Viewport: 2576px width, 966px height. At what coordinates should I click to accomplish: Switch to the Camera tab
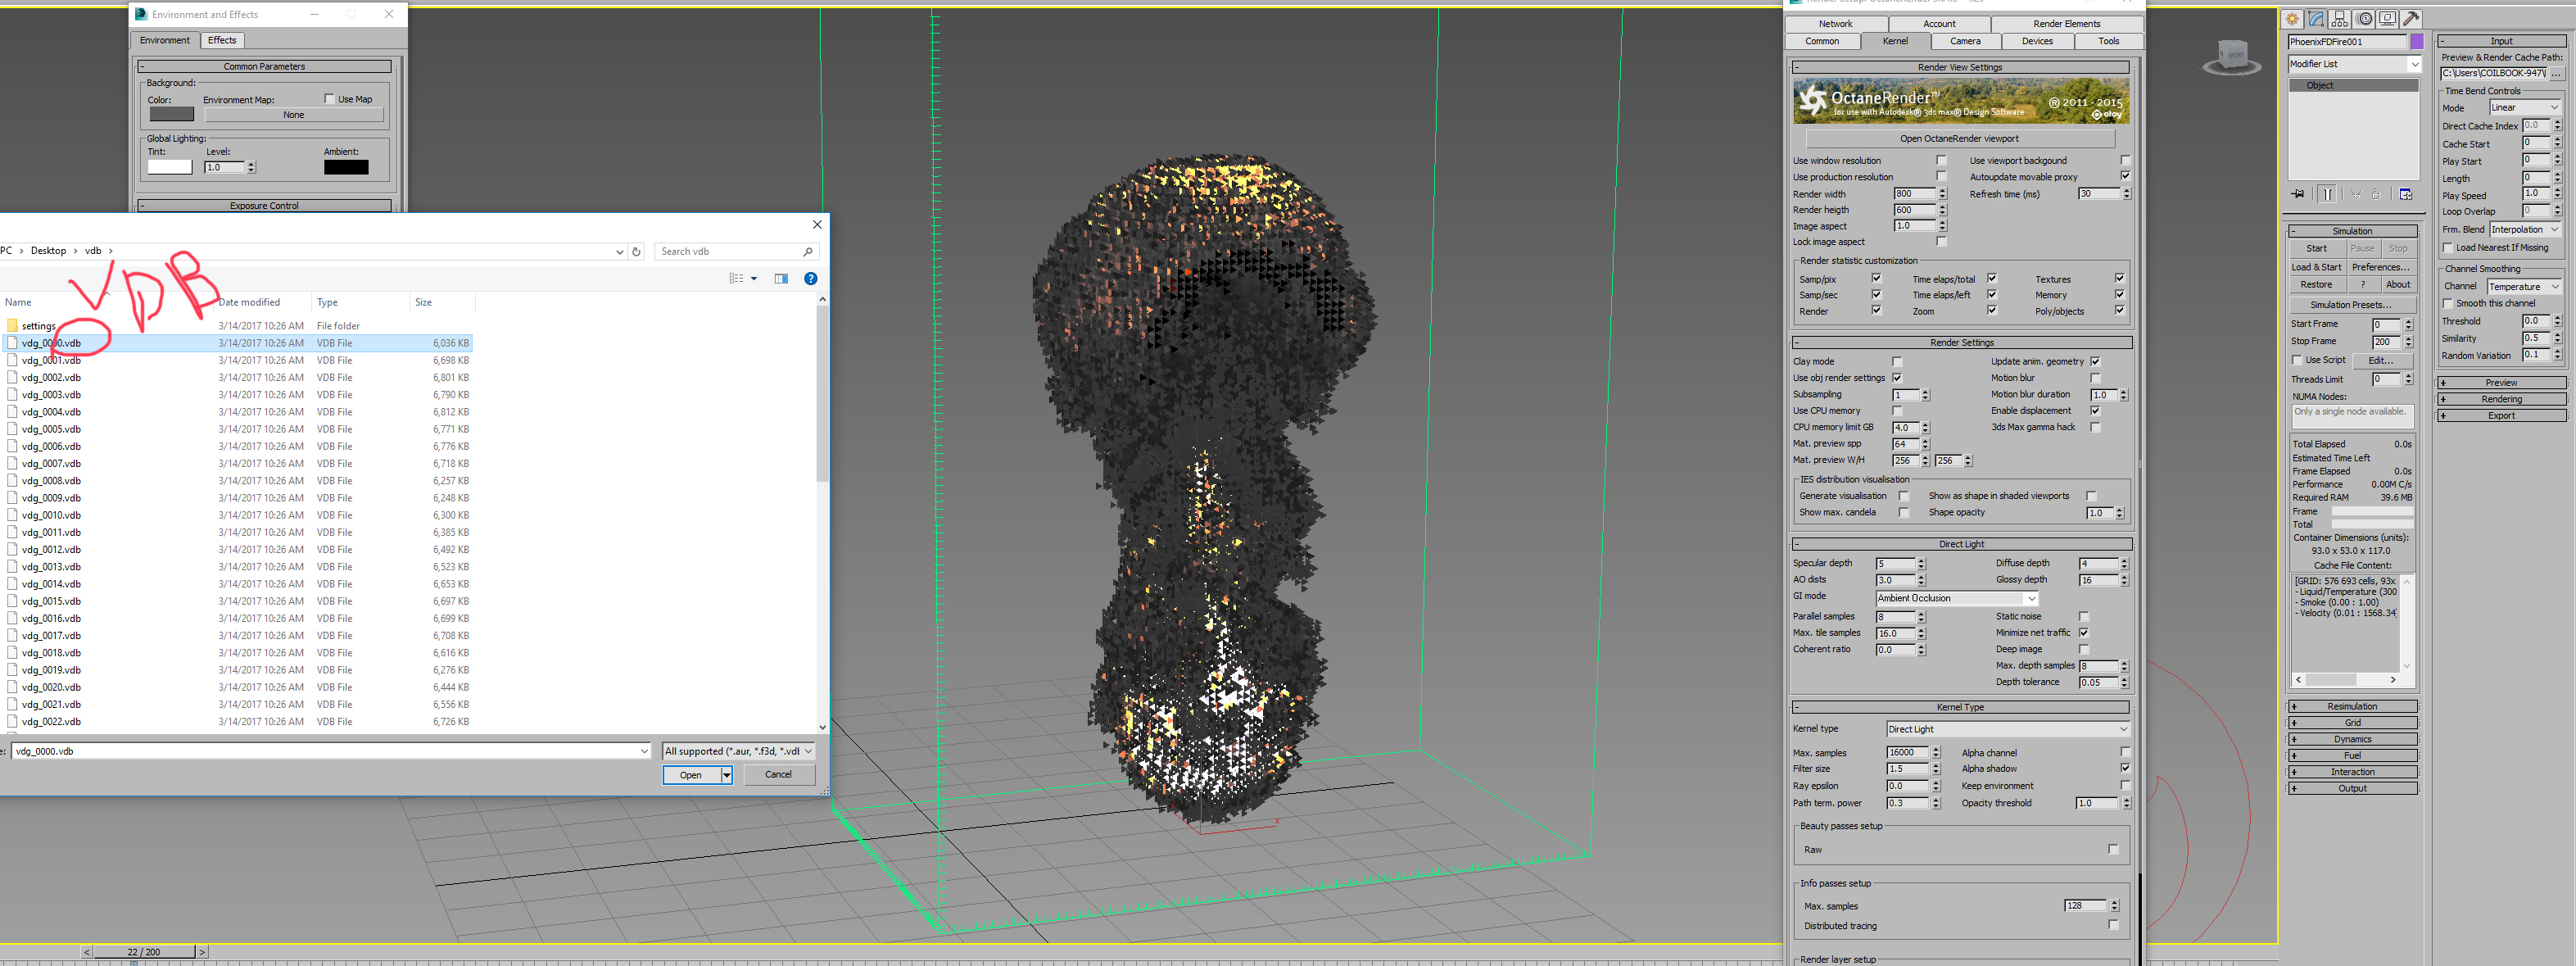tap(1964, 41)
